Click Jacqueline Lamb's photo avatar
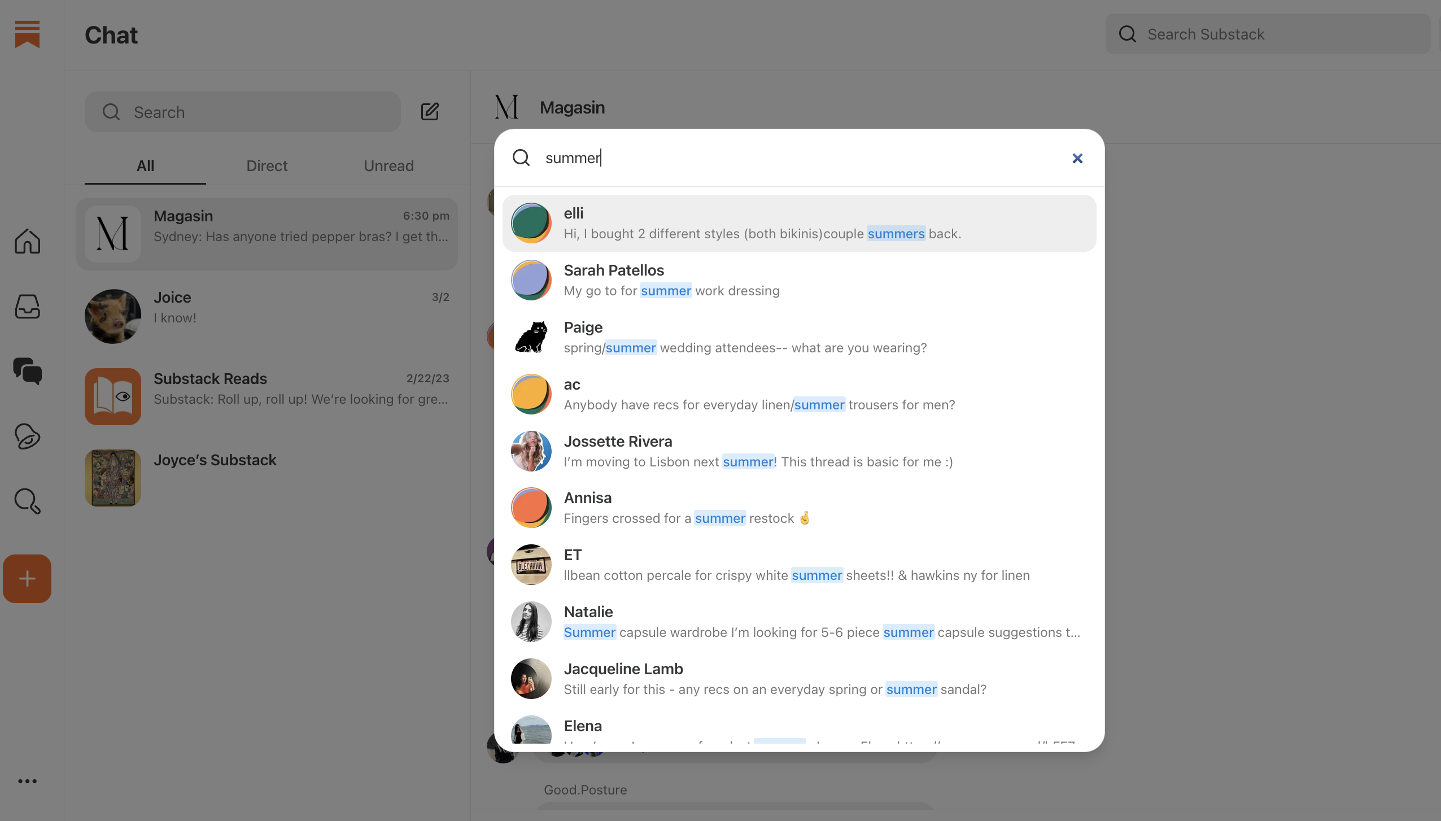The width and height of the screenshot is (1441, 821). coord(531,679)
